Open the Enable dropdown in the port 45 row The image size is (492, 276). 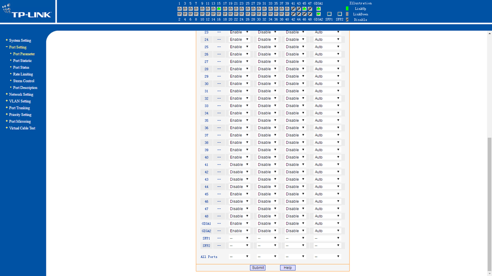(239, 194)
